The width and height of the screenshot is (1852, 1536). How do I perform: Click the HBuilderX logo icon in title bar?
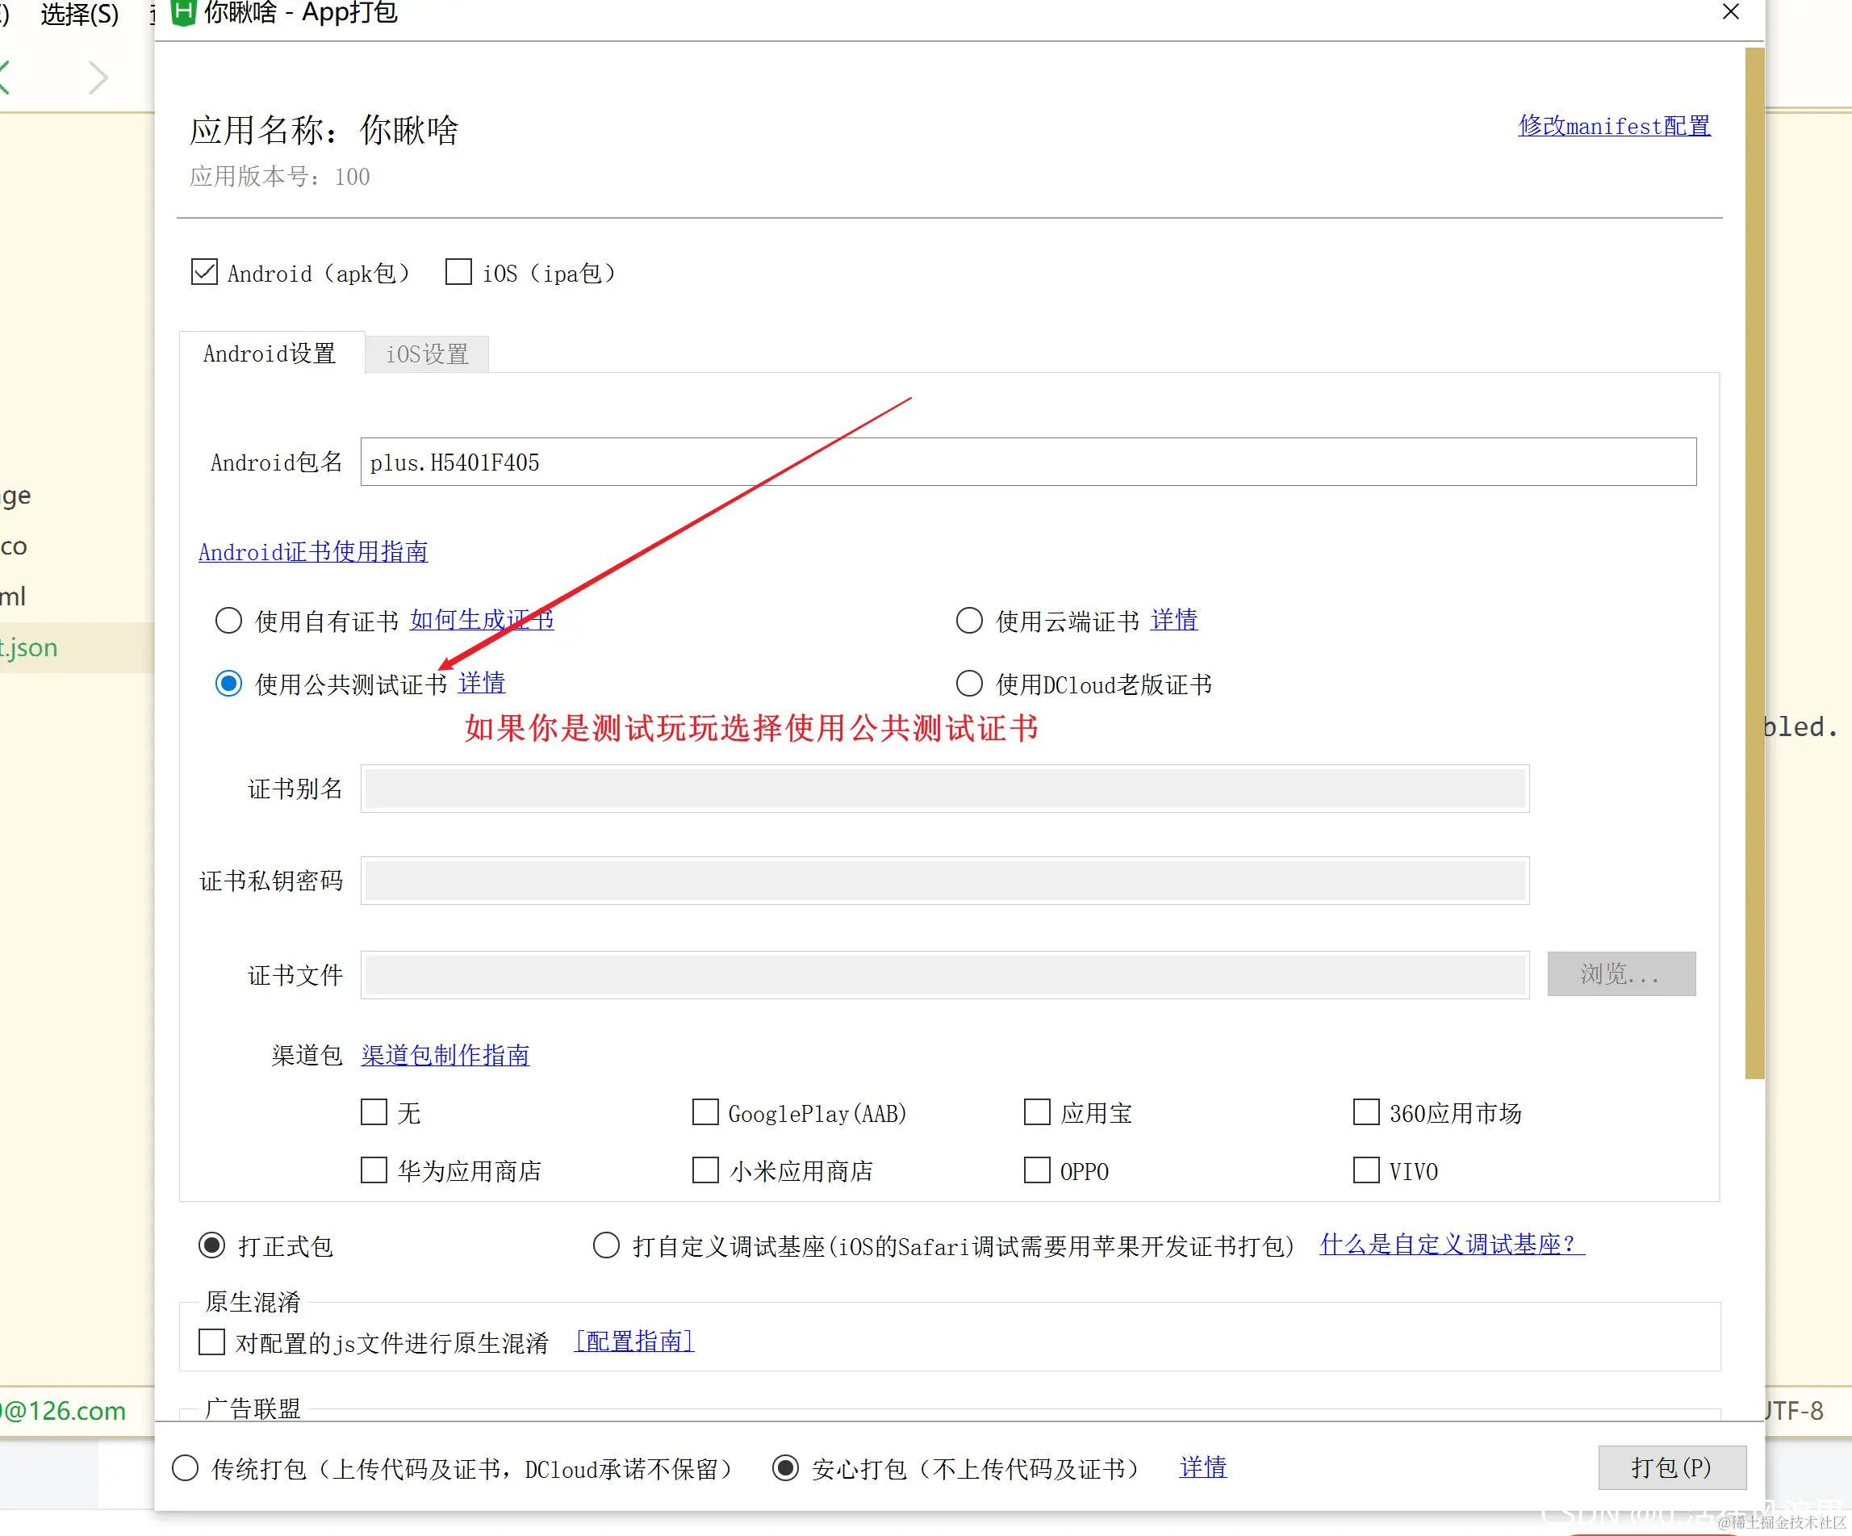182,11
